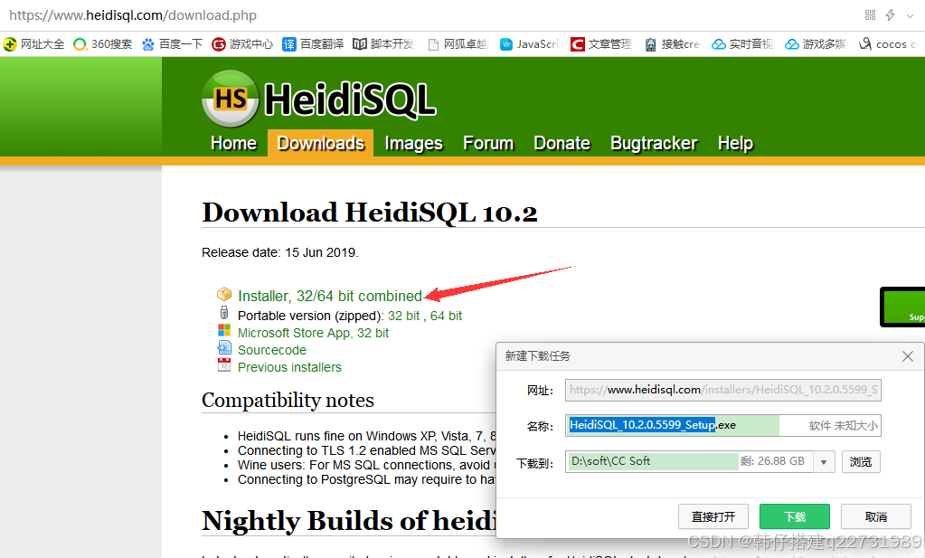
Task: Open the Help menu item
Action: coord(735,143)
